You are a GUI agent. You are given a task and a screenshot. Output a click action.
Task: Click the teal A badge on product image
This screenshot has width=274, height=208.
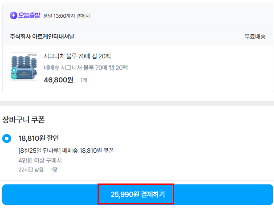pyautogui.click(x=14, y=70)
